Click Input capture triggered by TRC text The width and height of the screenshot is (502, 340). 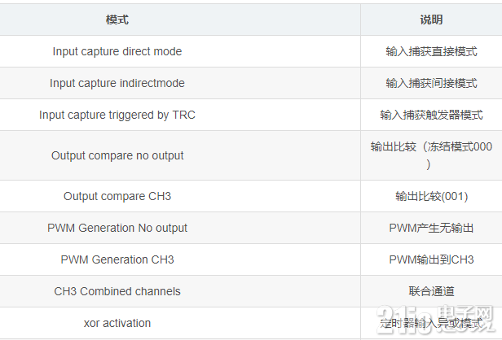(117, 115)
